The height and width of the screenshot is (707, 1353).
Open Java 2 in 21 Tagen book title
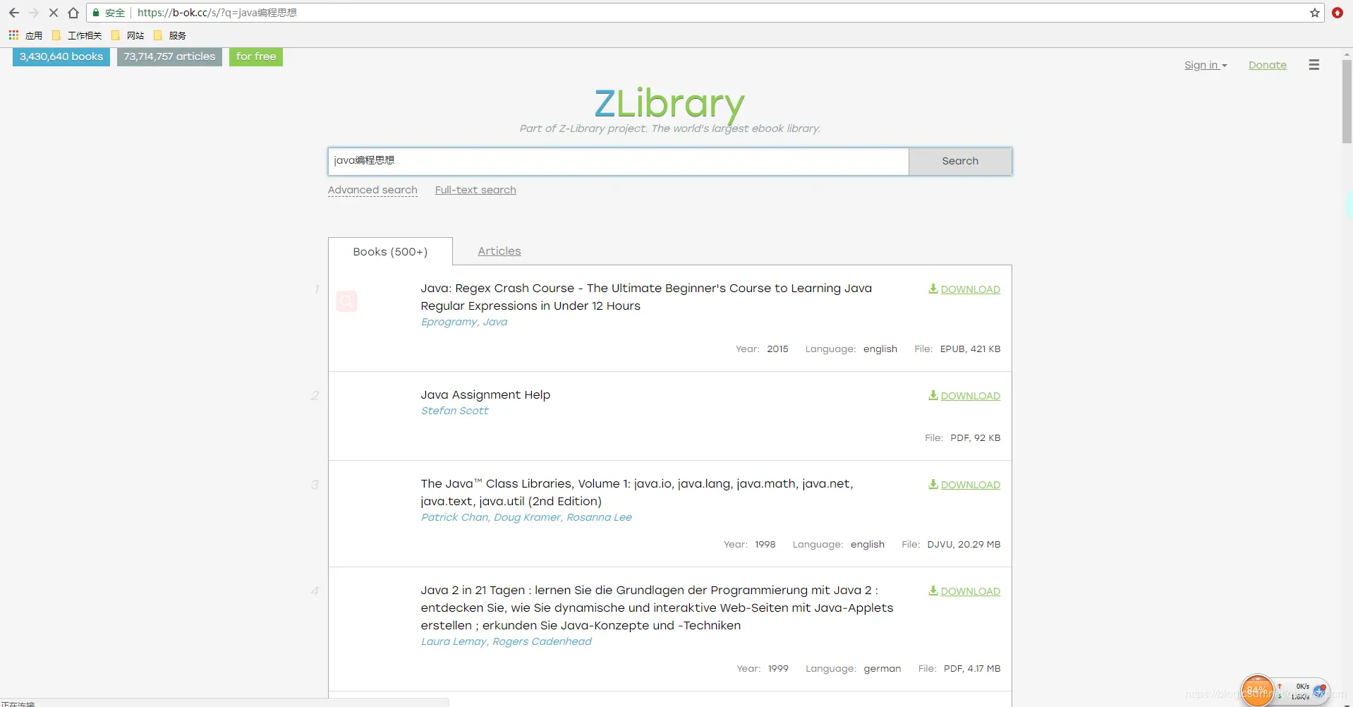657,608
